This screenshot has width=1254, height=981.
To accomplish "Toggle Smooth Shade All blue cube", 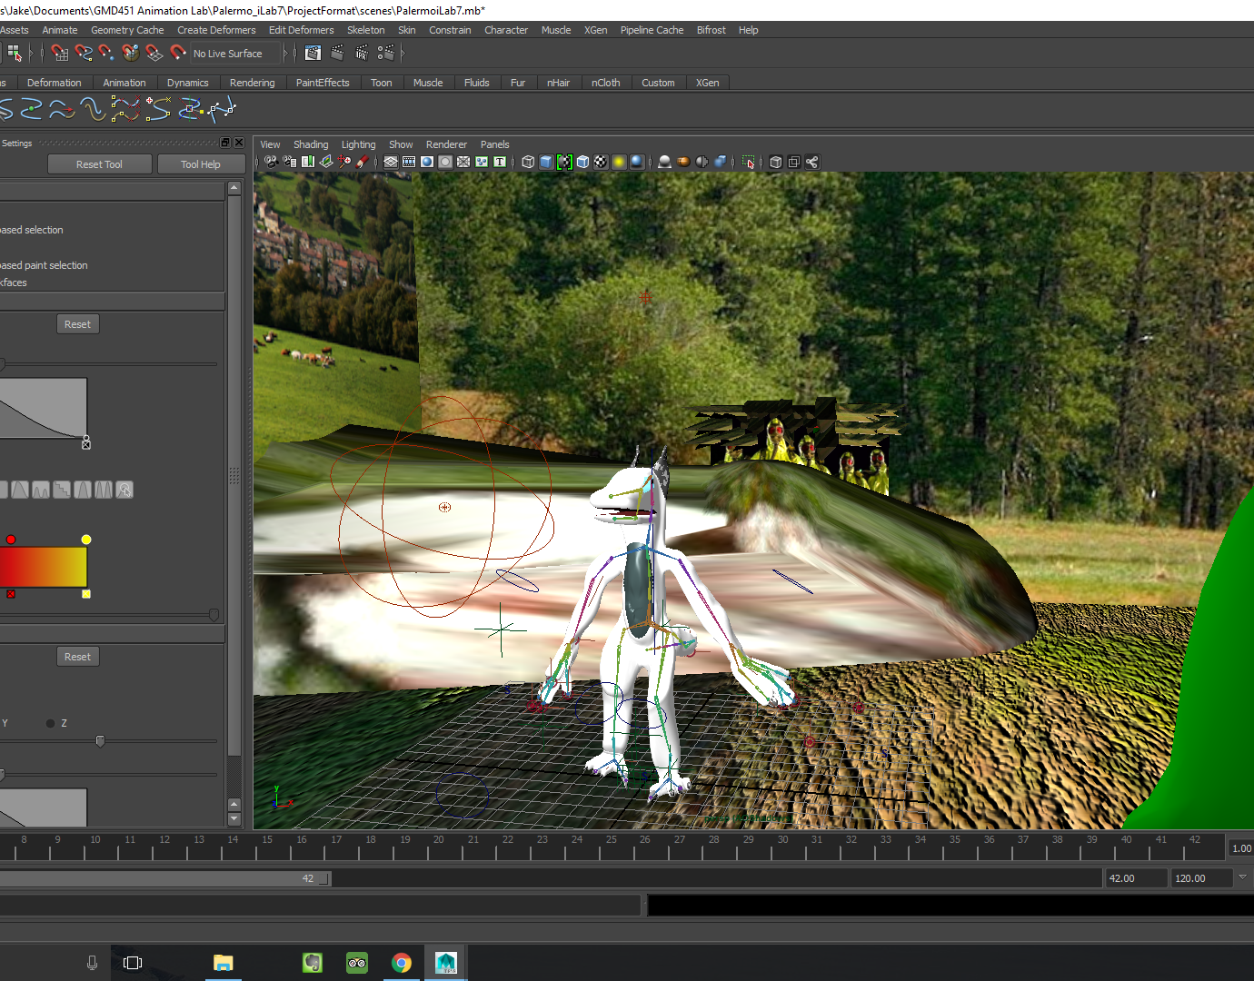I will click(546, 162).
